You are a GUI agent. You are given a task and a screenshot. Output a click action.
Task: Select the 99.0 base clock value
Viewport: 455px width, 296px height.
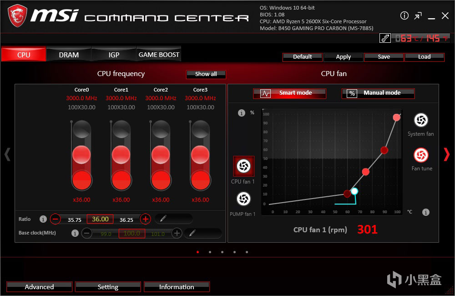pyautogui.click(x=106, y=234)
